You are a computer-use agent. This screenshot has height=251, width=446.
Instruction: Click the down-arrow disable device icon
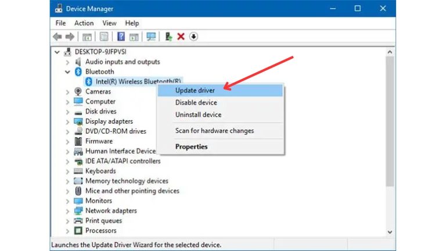pyautogui.click(x=193, y=37)
